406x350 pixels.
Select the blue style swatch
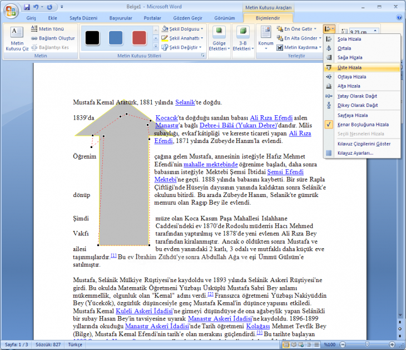116,38
